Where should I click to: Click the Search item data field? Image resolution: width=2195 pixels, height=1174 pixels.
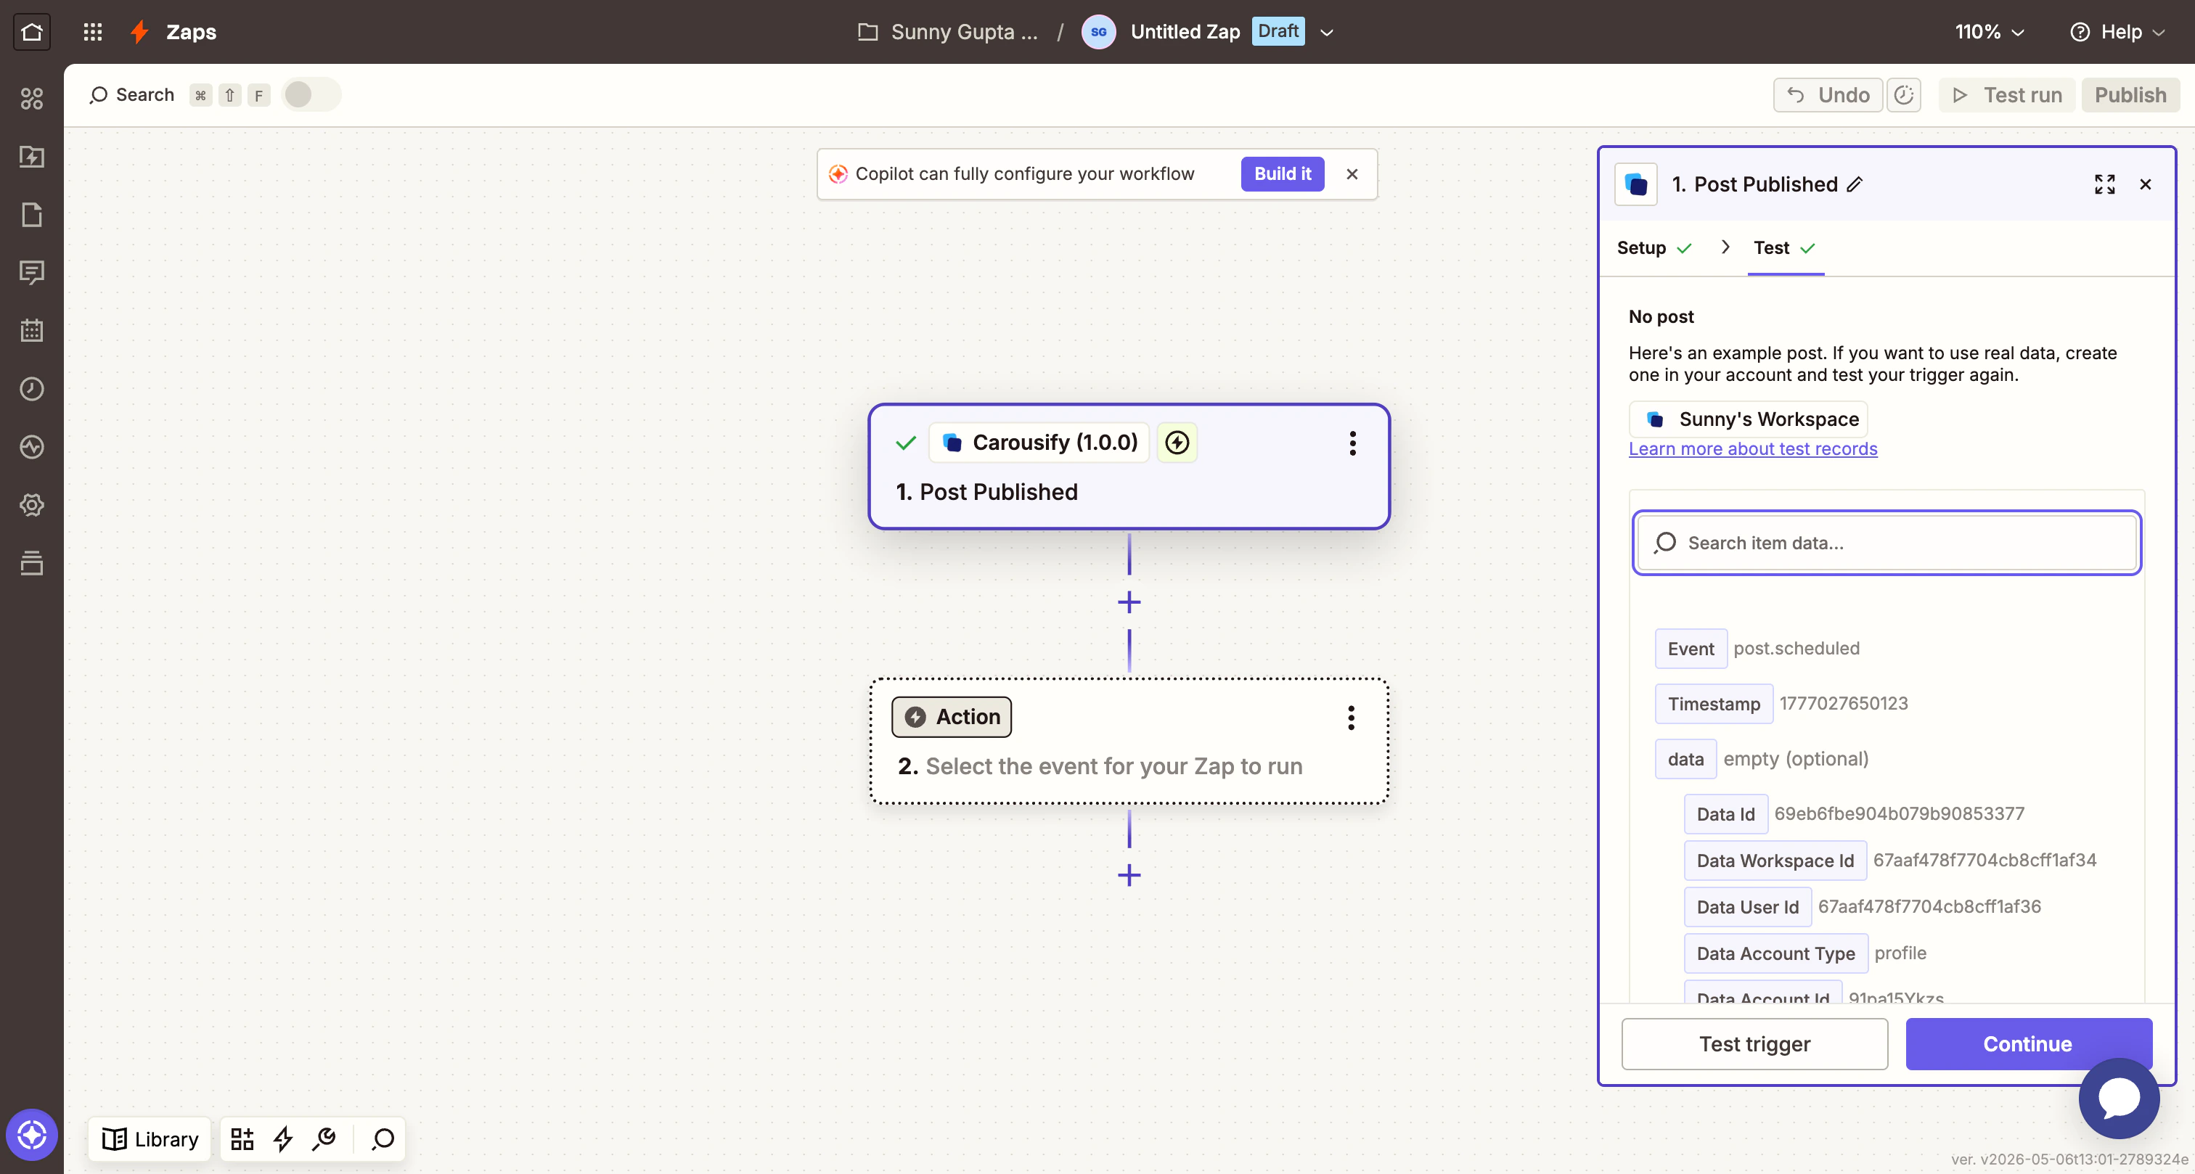(1887, 543)
